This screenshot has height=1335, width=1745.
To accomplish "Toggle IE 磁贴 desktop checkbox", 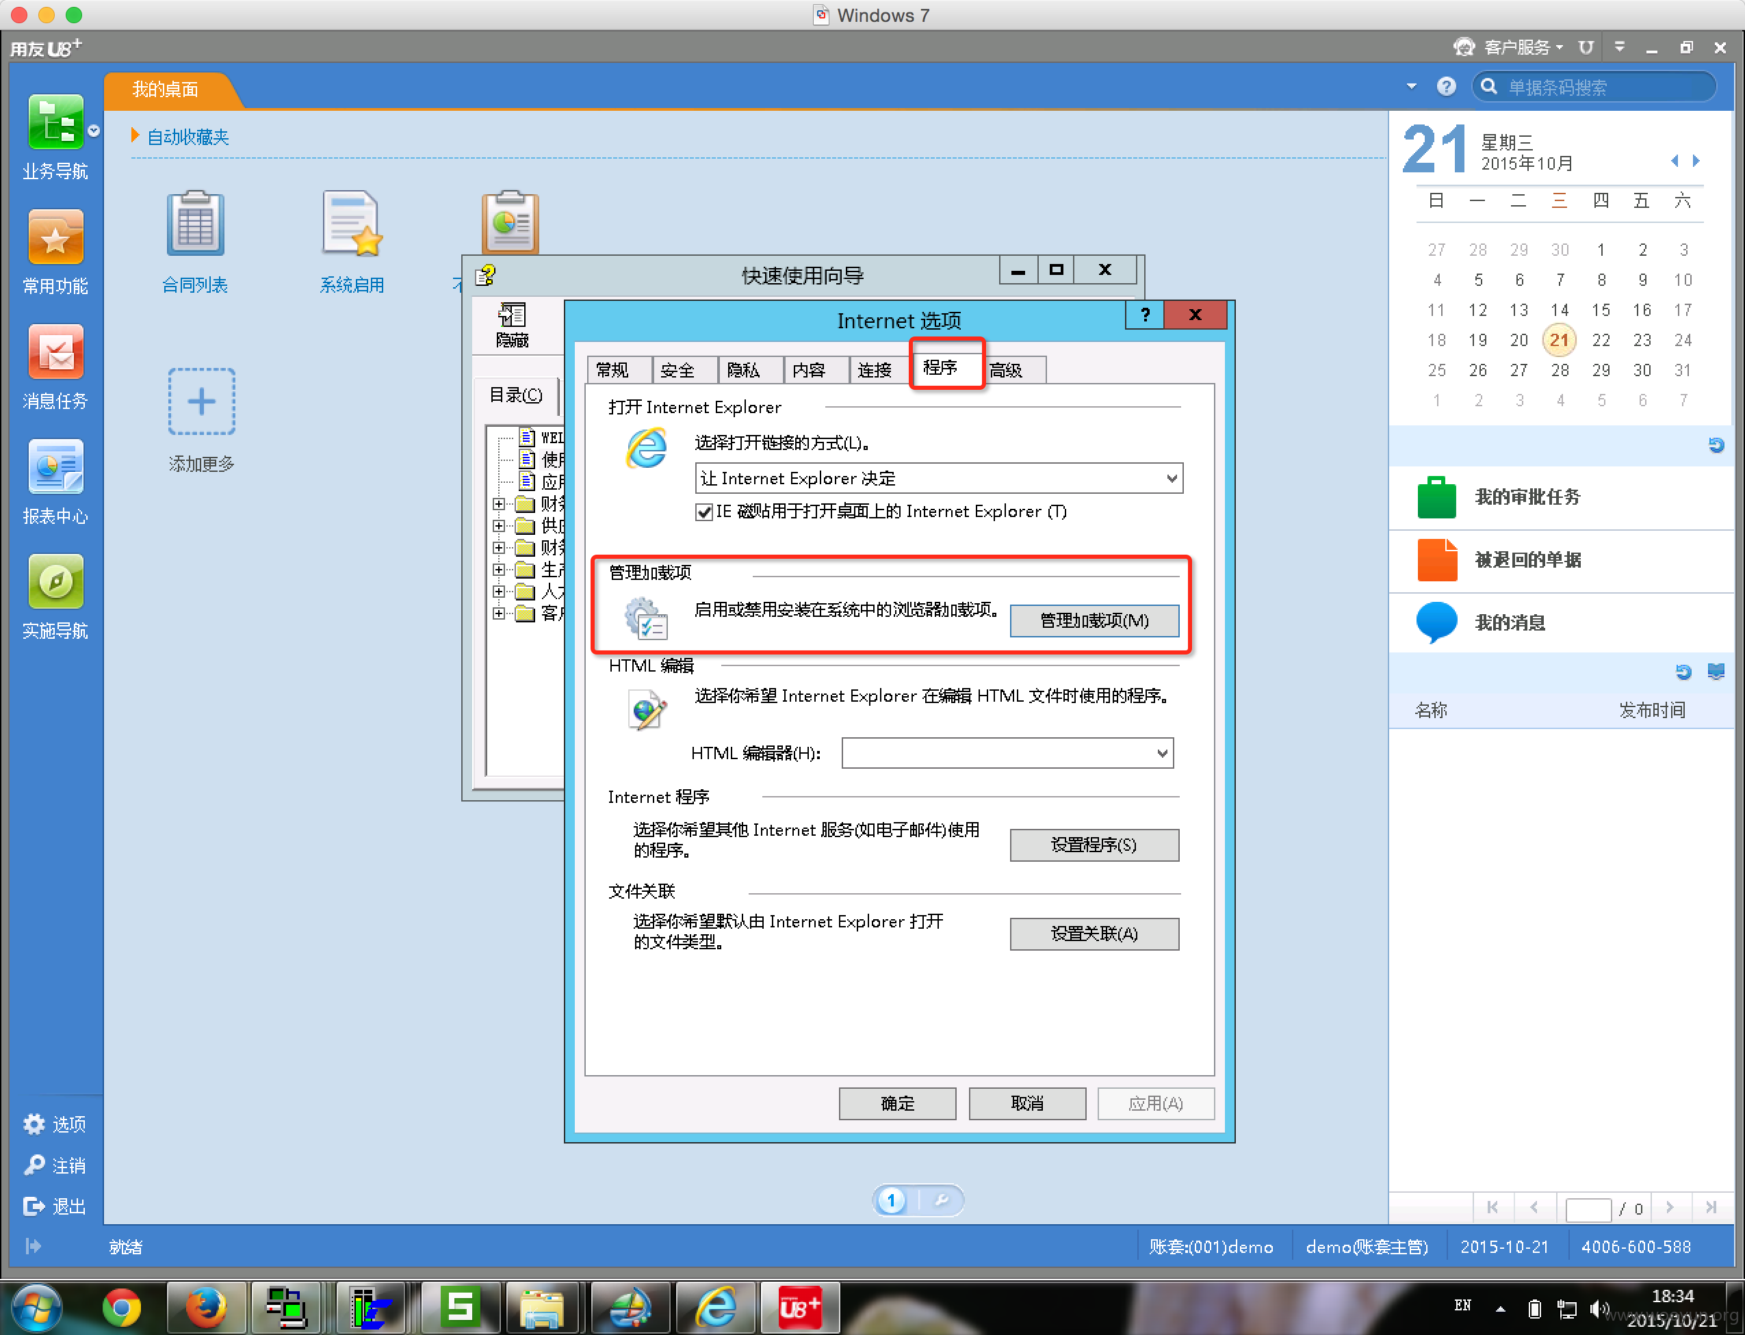I will click(703, 512).
